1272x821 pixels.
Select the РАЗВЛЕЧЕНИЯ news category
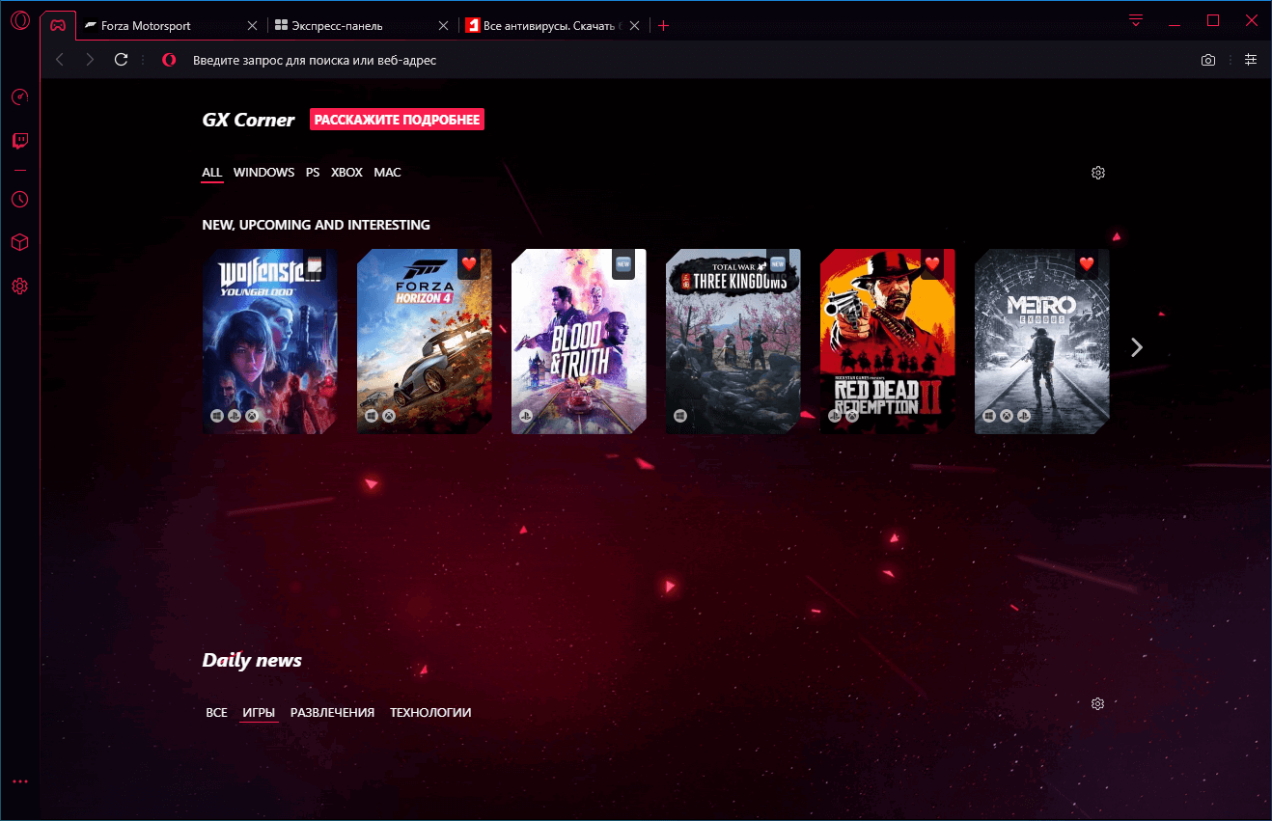coord(332,713)
